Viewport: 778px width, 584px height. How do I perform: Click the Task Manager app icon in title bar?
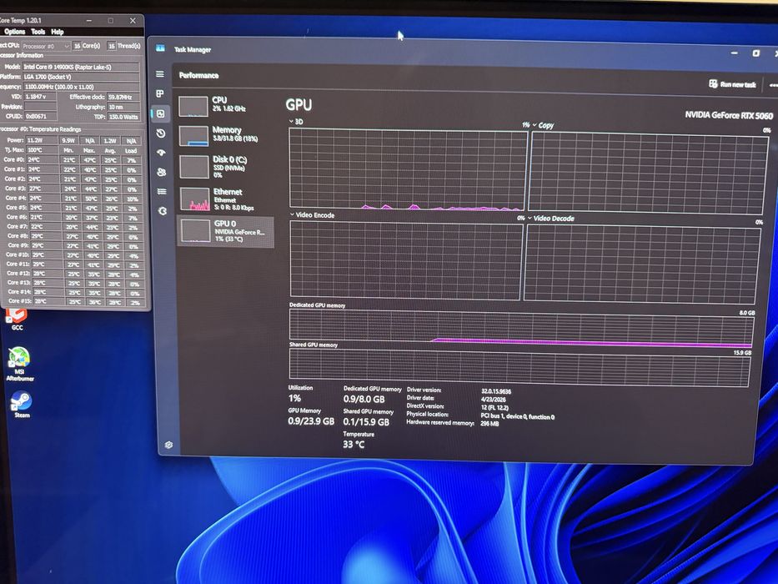click(160, 48)
